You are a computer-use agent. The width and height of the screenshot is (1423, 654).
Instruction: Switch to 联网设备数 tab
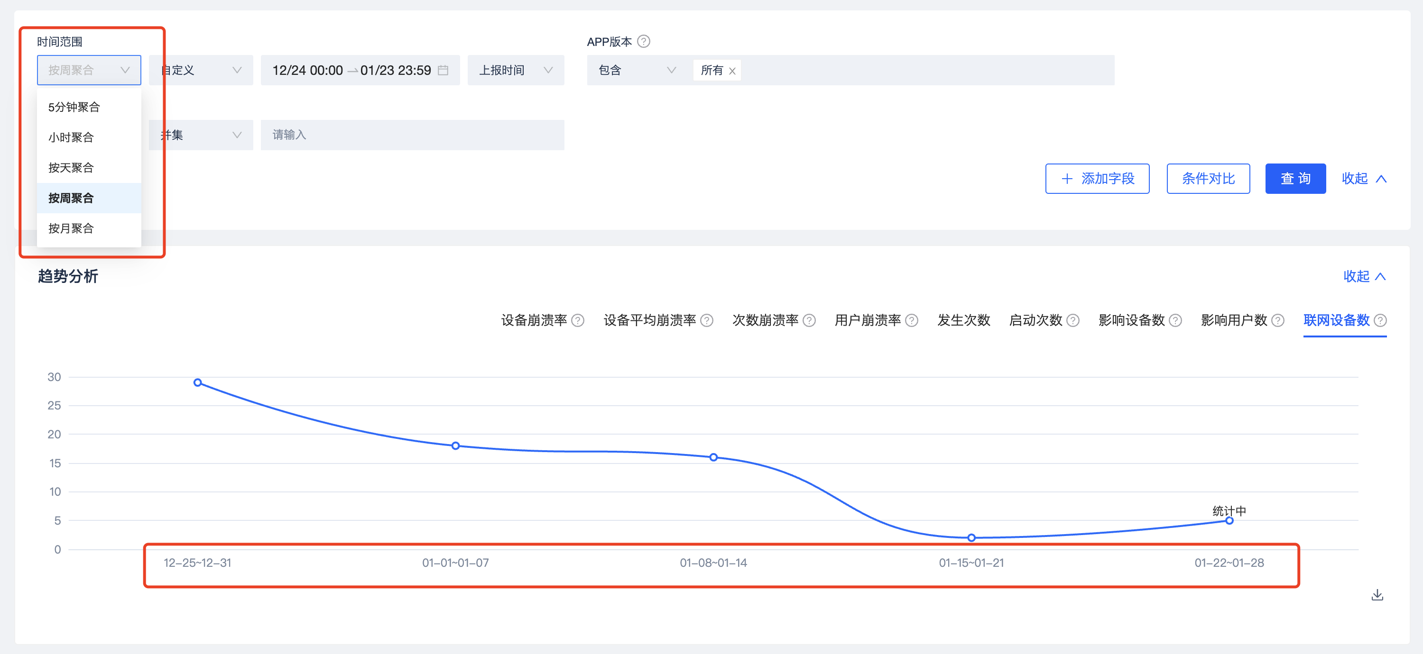(x=1336, y=320)
